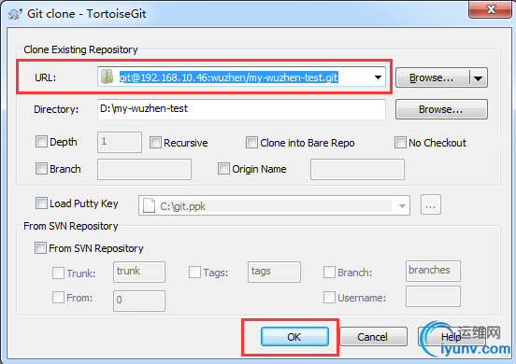516x364 pixels.
Task: Click the file icon beside C:\git.ppk
Action: coord(149,205)
